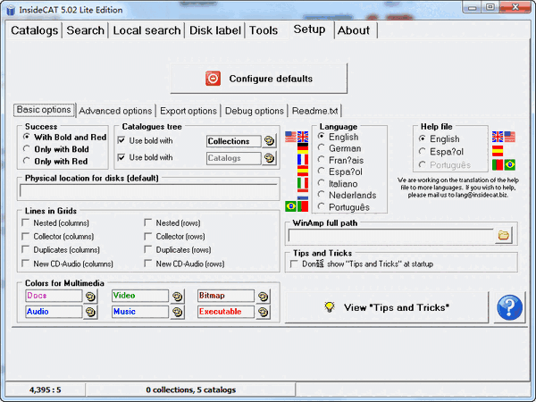This screenshot has width=536, height=402.
Task: Enable New CD-Audio (columns) grid lines
Action: pos(25,264)
